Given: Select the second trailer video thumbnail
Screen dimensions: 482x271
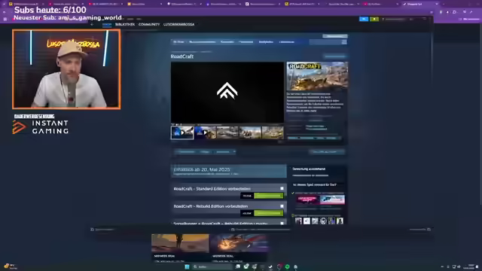Looking at the screenshot, I should [205, 132].
